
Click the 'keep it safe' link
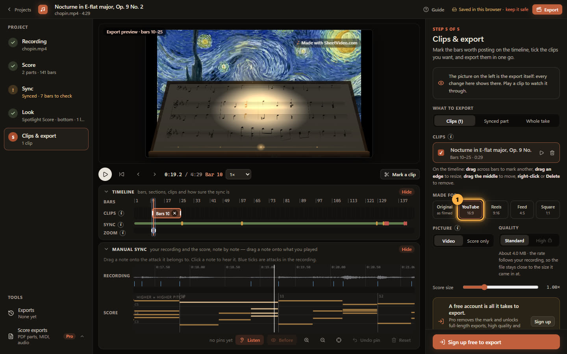517,9
